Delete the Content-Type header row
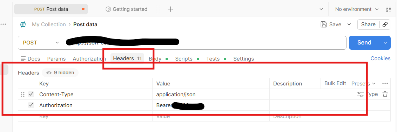Image resolution: width=397 pixels, height=132 pixels. point(385,94)
